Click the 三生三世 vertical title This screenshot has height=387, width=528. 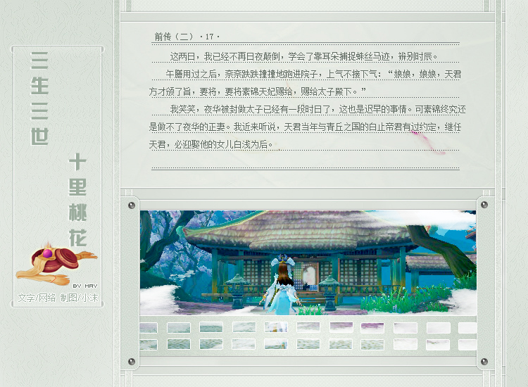40,99
